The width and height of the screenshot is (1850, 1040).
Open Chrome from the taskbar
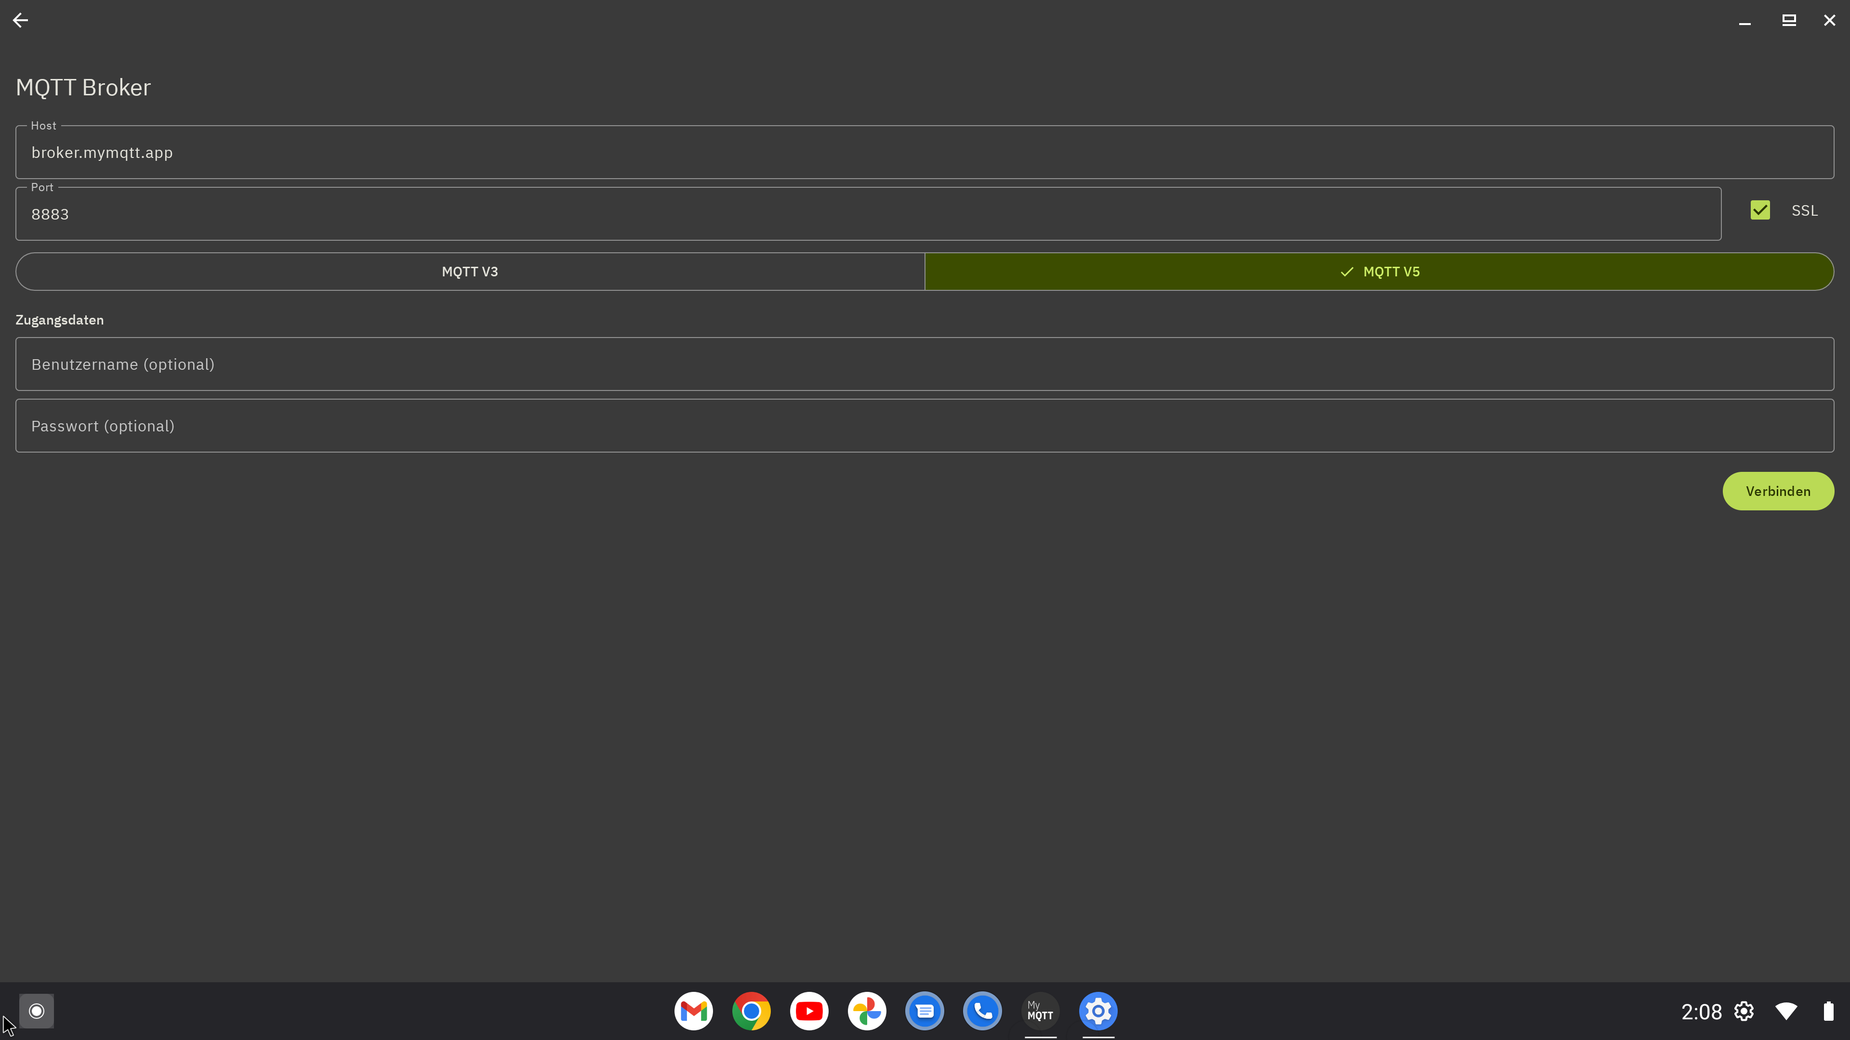[751, 1011]
